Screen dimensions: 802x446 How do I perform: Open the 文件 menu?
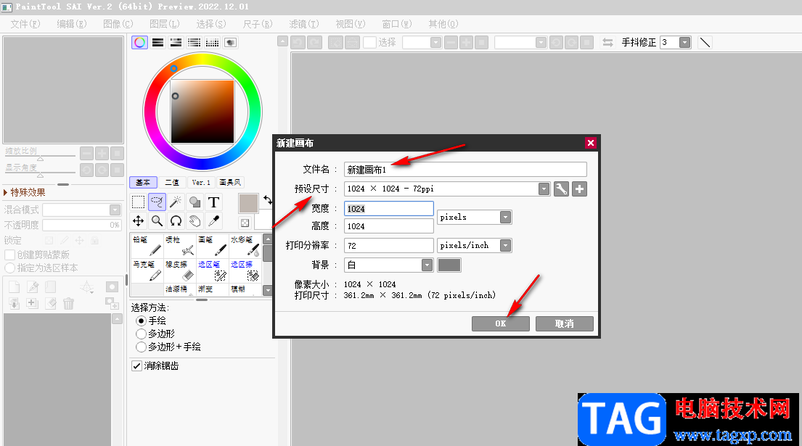click(25, 24)
